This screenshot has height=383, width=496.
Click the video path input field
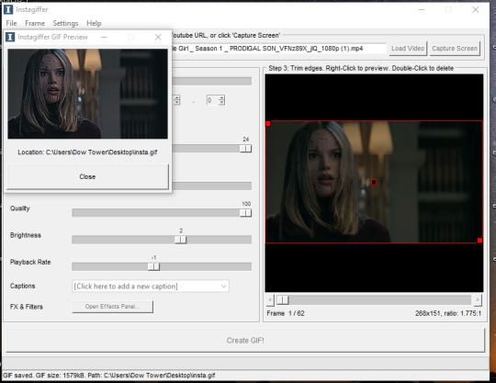pyautogui.click(x=279, y=49)
